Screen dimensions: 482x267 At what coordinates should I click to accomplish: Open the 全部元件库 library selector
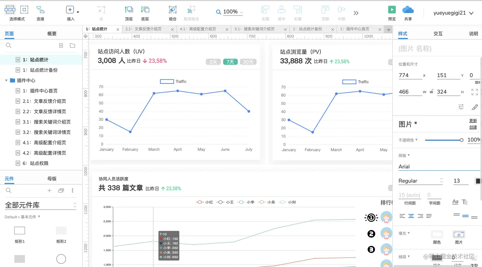click(41, 205)
